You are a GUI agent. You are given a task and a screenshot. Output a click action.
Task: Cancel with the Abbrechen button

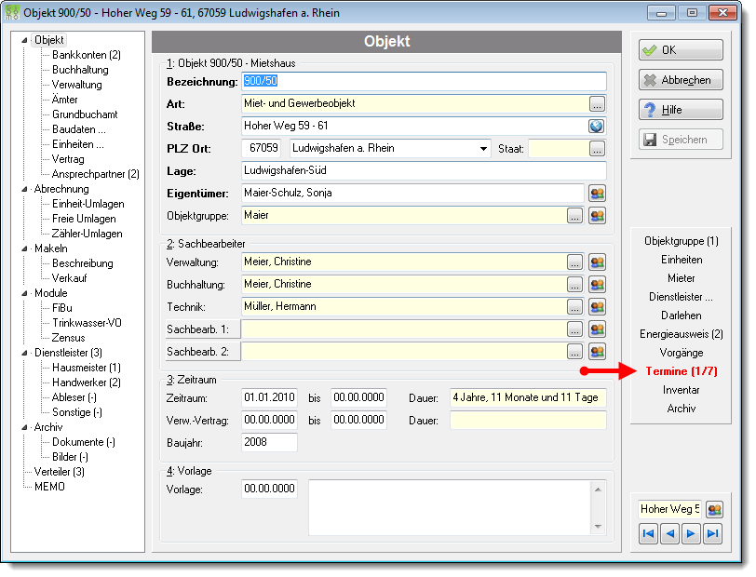[x=681, y=80]
